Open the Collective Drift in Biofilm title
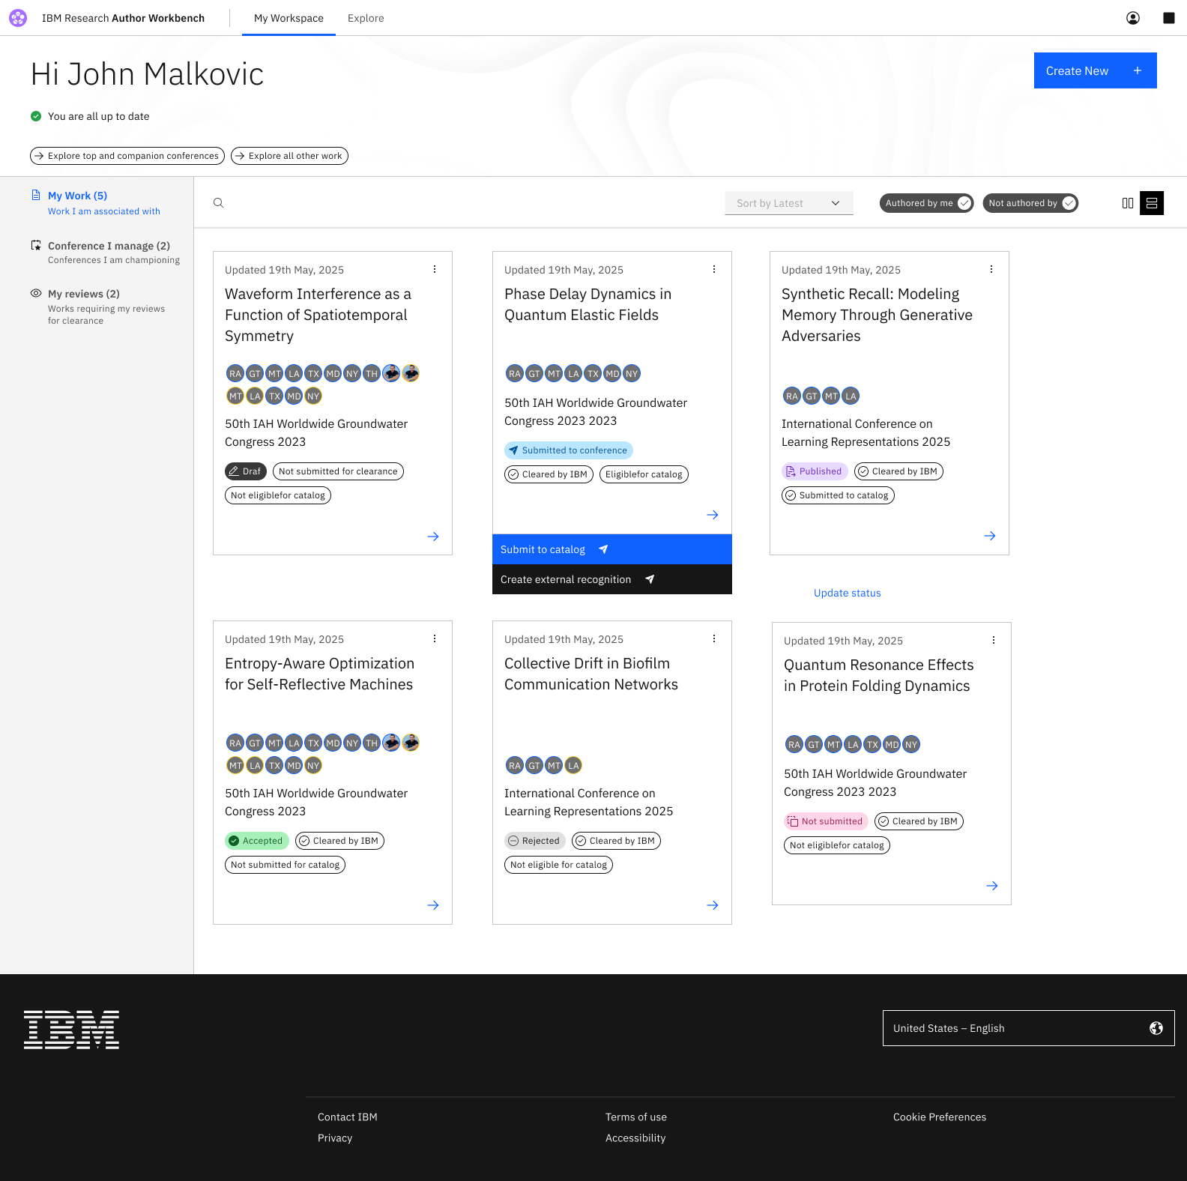The width and height of the screenshot is (1187, 1181). click(x=591, y=674)
